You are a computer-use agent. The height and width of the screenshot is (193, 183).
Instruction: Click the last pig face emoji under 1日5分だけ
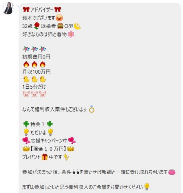tap(43, 94)
